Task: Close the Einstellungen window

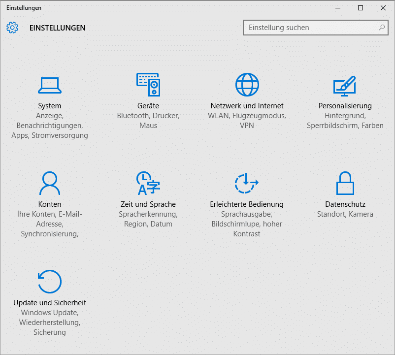Action: [x=383, y=8]
